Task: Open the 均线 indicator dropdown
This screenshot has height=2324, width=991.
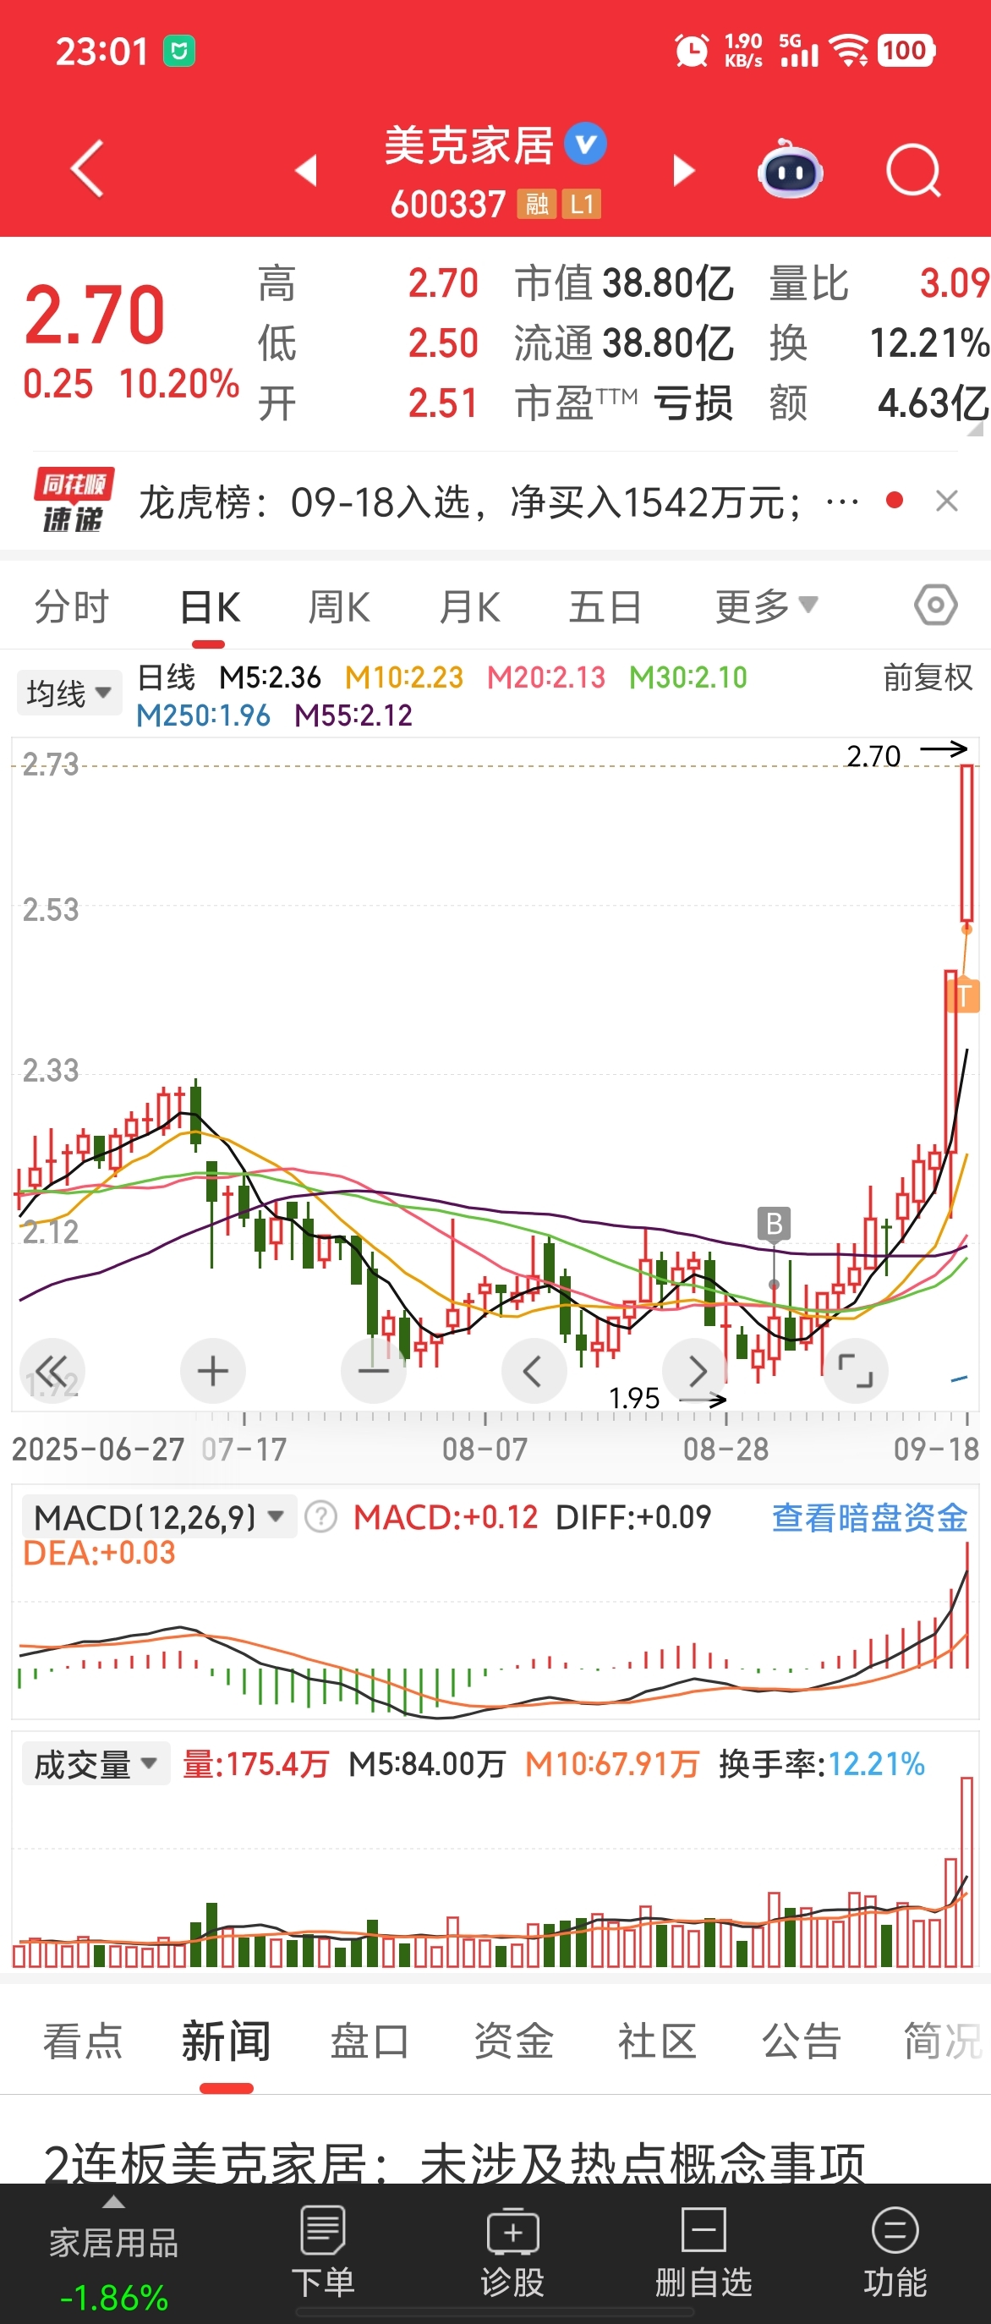Action: coord(69,693)
